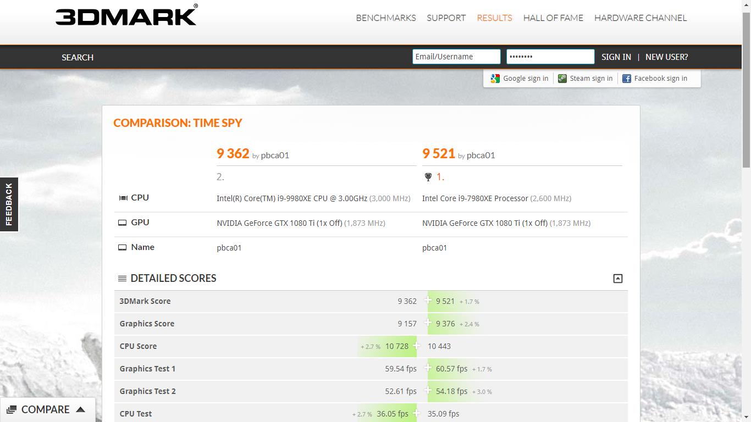Click pbca01 username next to 9 521

tap(481, 156)
